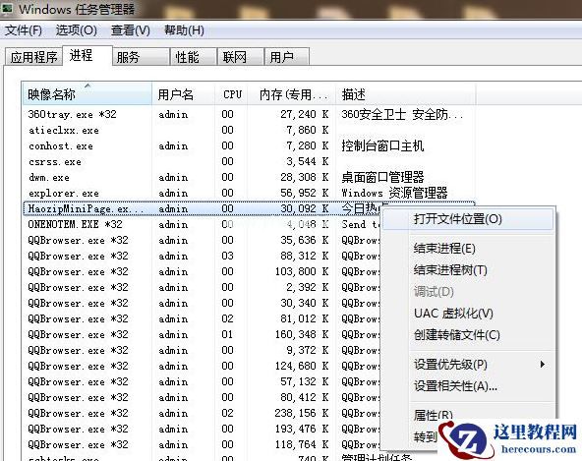Select 创建转储文件(C) menu entry
This screenshot has width=582, height=461.
468,335
